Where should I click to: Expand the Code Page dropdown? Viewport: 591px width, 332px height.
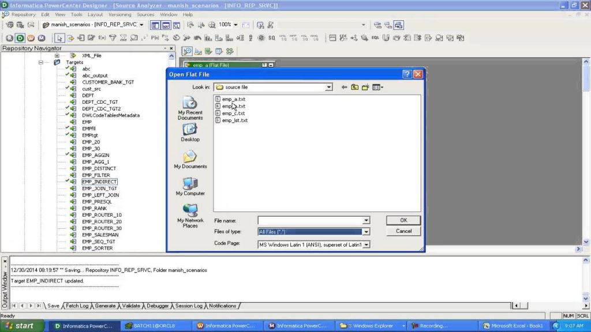366,244
